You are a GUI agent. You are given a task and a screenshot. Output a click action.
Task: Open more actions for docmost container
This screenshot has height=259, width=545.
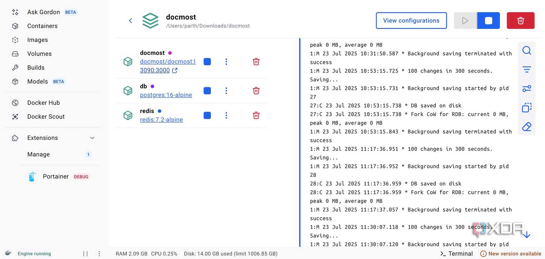(x=226, y=62)
